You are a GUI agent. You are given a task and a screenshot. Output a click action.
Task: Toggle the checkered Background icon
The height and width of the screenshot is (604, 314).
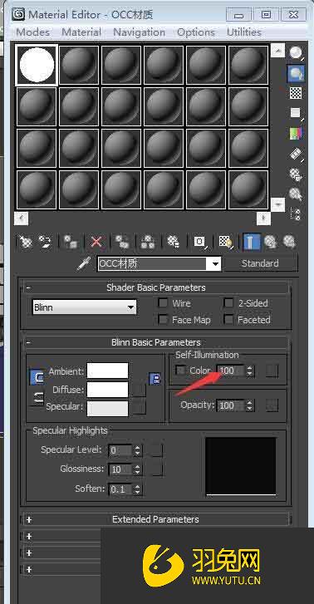coord(297,93)
